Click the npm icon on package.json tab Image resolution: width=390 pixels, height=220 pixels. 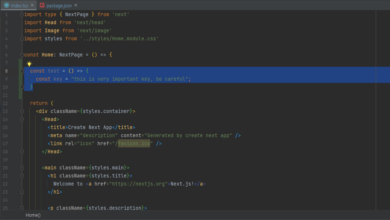(42, 5)
